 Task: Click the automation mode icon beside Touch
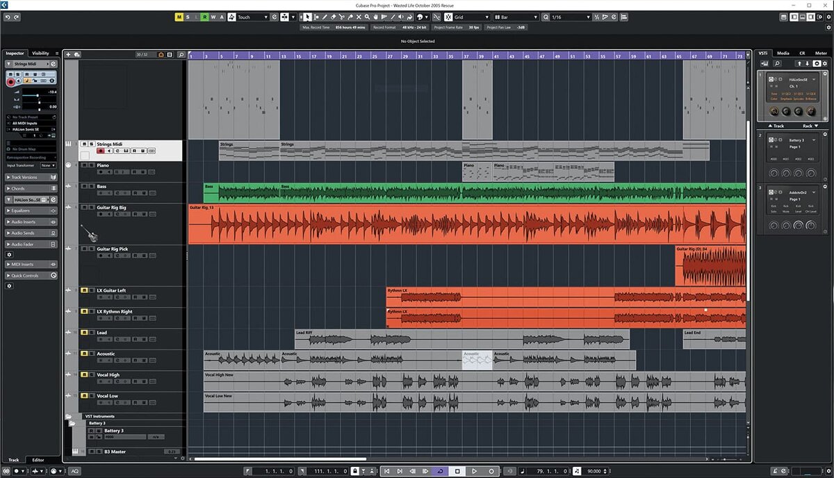(x=232, y=17)
